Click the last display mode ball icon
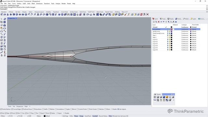Viewport: 208px width, 117px height. 173,97
